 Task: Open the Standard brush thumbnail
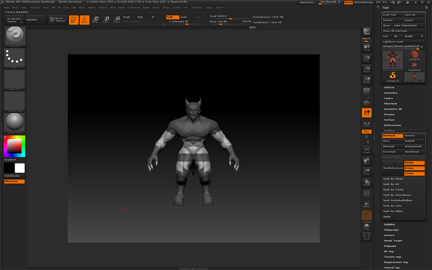coord(15,36)
